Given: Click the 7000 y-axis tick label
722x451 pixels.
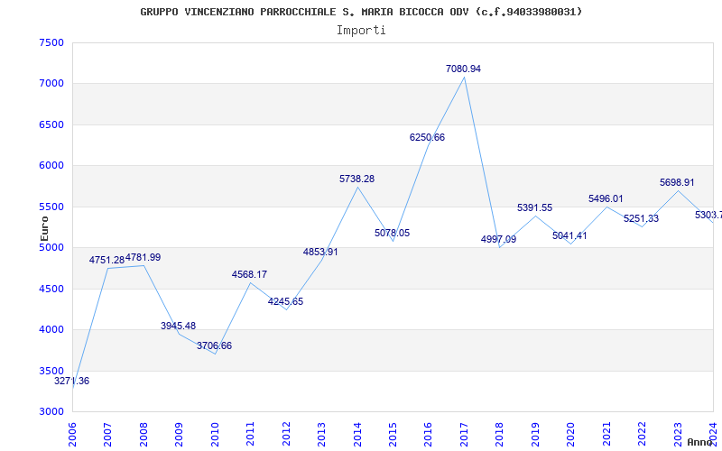Looking at the screenshot, I should point(51,84).
